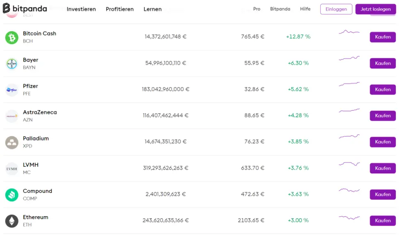
Task: Select the Pfizer asset name
Action: pos(30,86)
